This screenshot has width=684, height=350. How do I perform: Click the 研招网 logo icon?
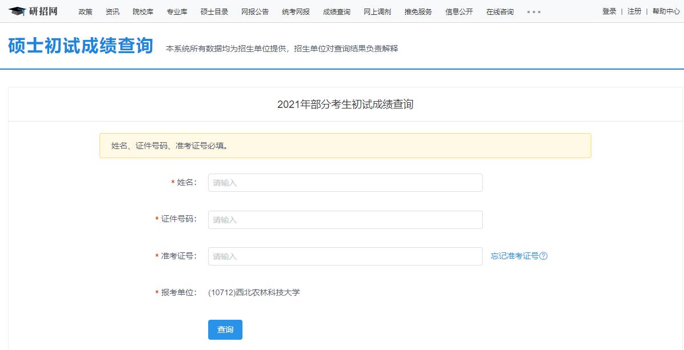(x=18, y=11)
